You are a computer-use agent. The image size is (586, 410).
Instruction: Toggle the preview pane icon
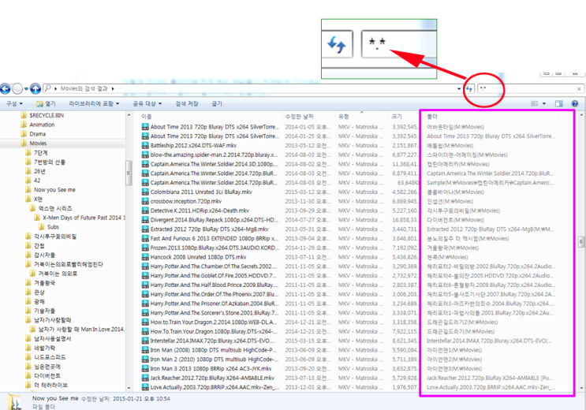(x=558, y=103)
